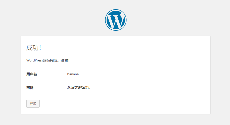Click the word WordPress in the completion message
Screen dimensions: 230x125
tap(34, 60)
